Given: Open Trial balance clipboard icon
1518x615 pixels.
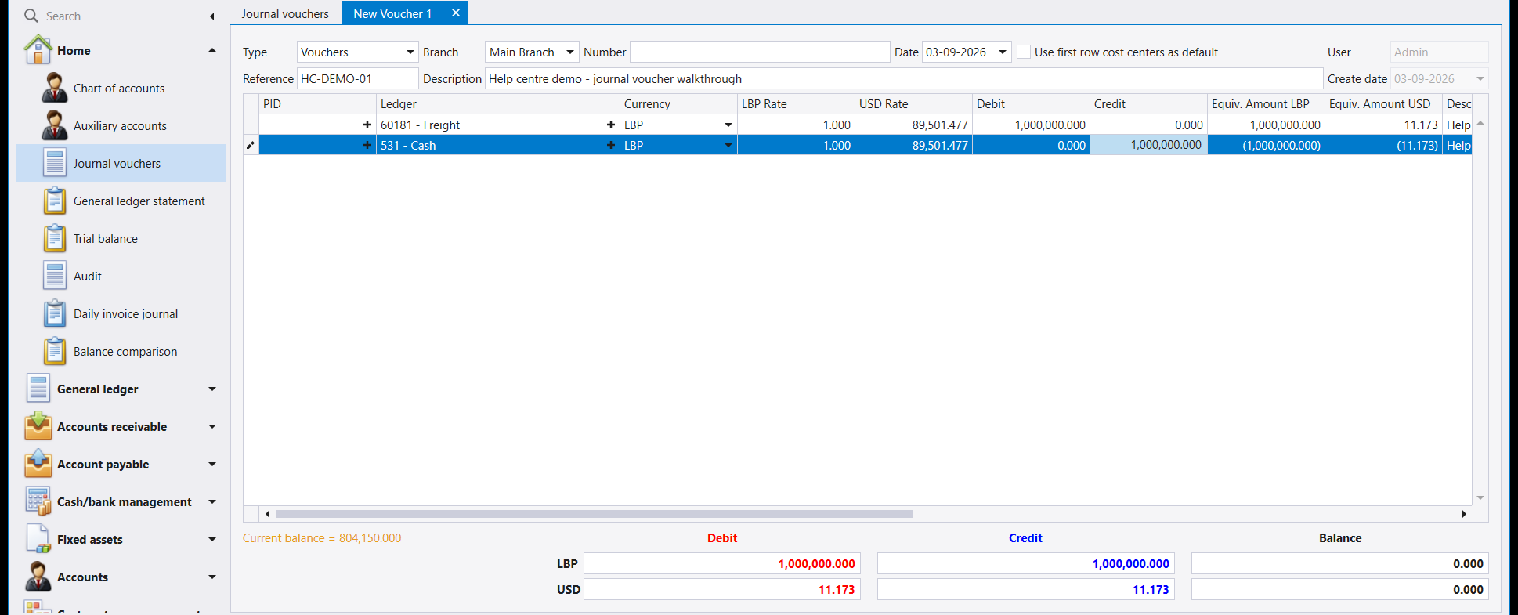Looking at the screenshot, I should 54,238.
